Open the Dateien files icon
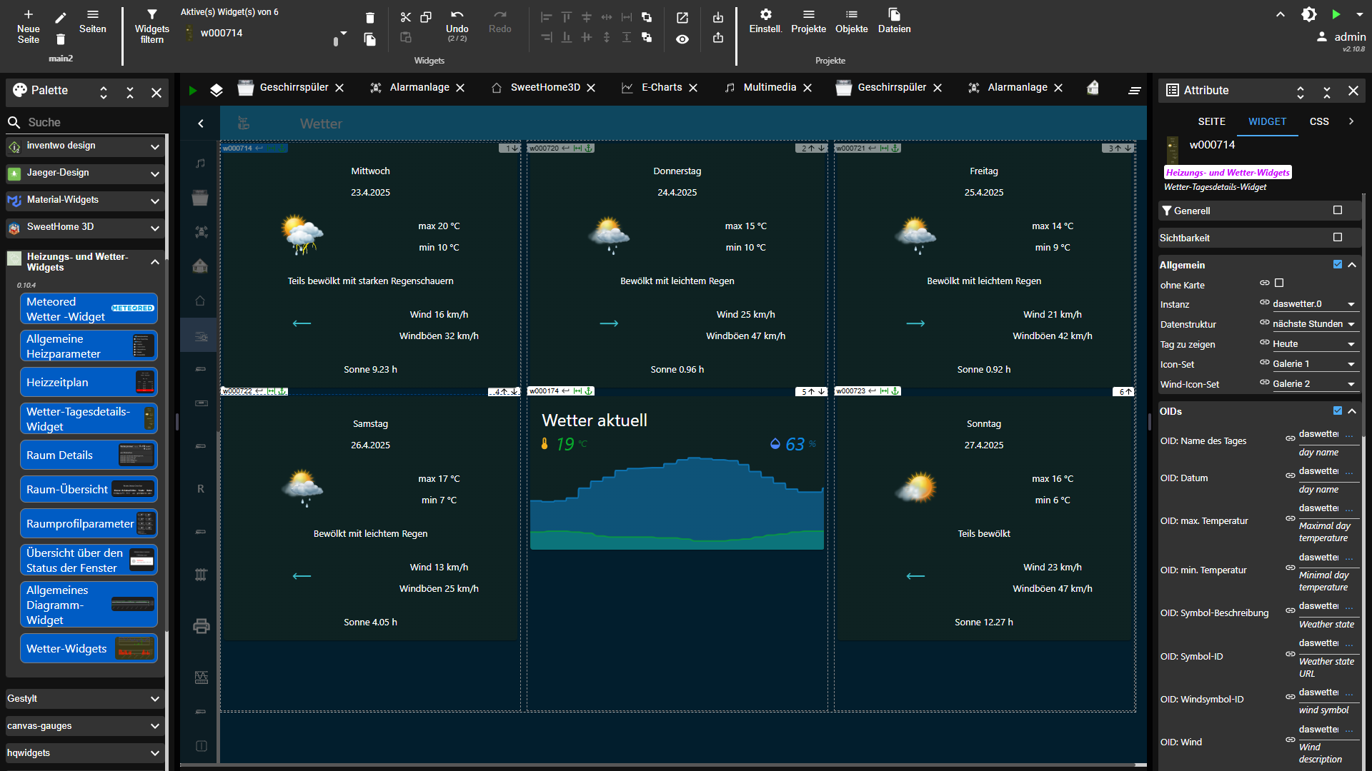The height and width of the screenshot is (771, 1372). pyautogui.click(x=894, y=15)
